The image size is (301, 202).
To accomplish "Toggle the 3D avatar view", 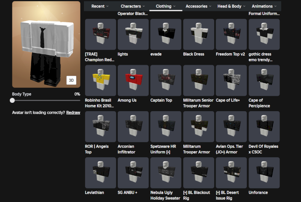I will coord(71,80).
